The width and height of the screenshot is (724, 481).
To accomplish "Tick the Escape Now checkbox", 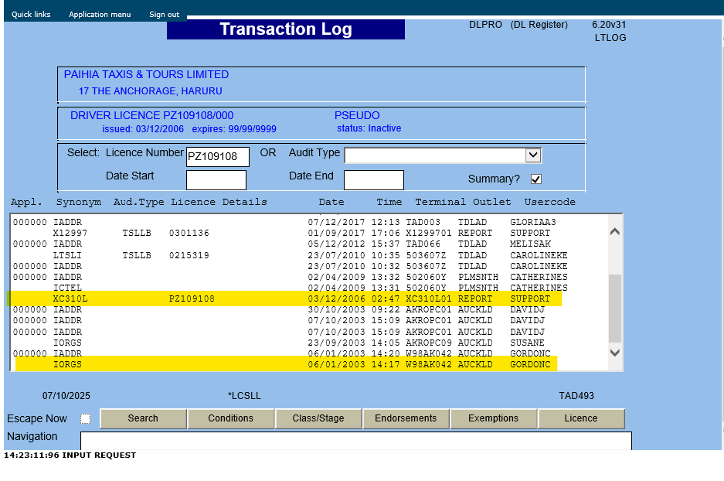I will pyautogui.click(x=85, y=418).
